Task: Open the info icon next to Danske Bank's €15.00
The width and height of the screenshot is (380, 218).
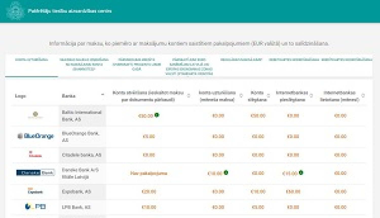Action: 300,172
